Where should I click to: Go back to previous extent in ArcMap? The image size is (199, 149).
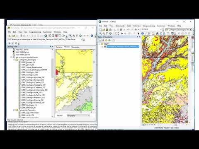point(122,34)
